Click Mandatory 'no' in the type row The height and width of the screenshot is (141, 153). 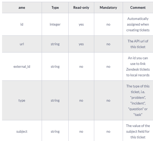click(108, 100)
